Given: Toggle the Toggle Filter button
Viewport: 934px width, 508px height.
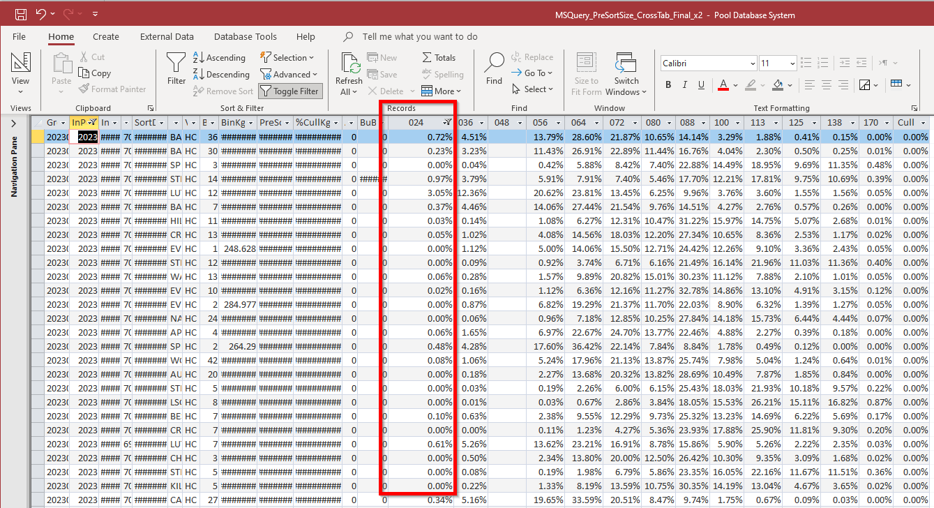Looking at the screenshot, I should 289,91.
